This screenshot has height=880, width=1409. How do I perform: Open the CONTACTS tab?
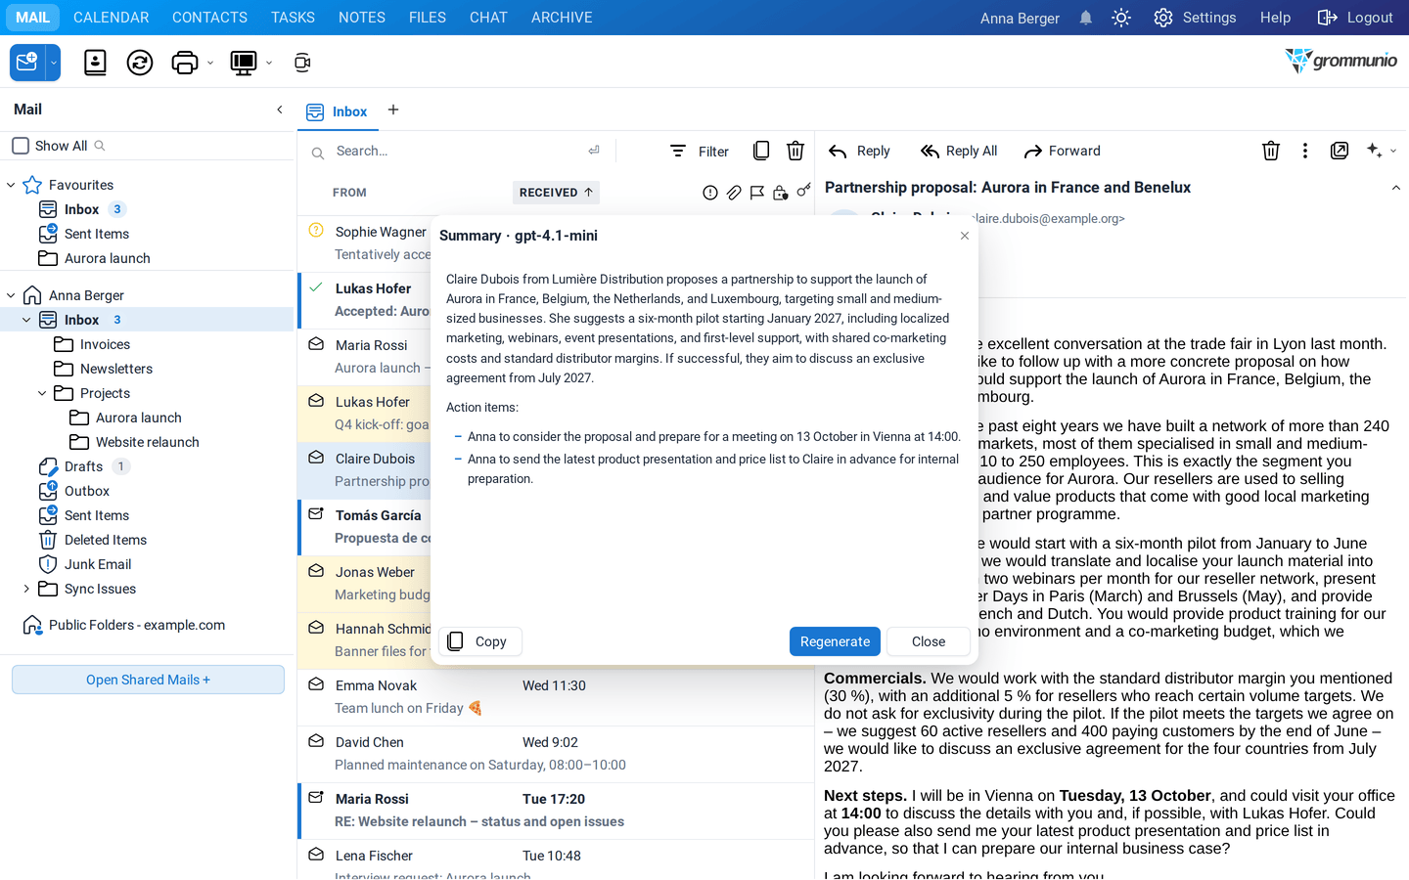click(x=209, y=18)
